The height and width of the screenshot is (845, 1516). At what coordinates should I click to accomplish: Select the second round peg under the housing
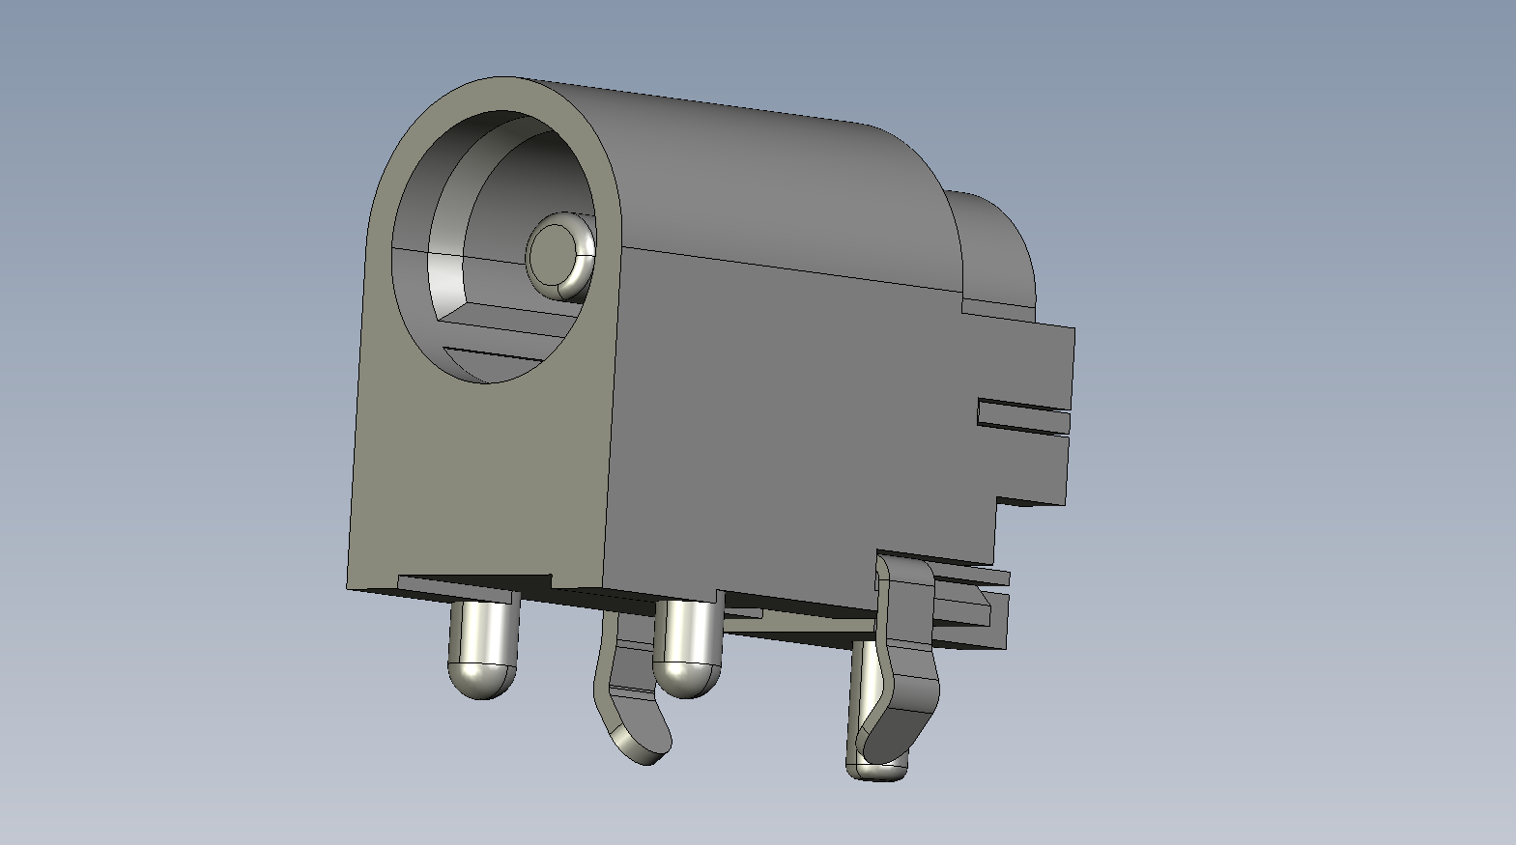point(687,646)
